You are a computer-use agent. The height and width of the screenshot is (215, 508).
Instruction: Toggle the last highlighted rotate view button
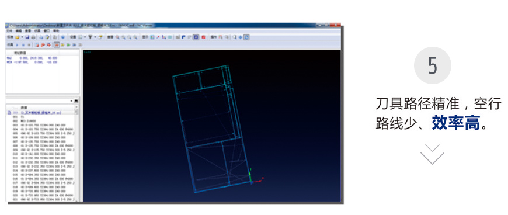click(246, 37)
